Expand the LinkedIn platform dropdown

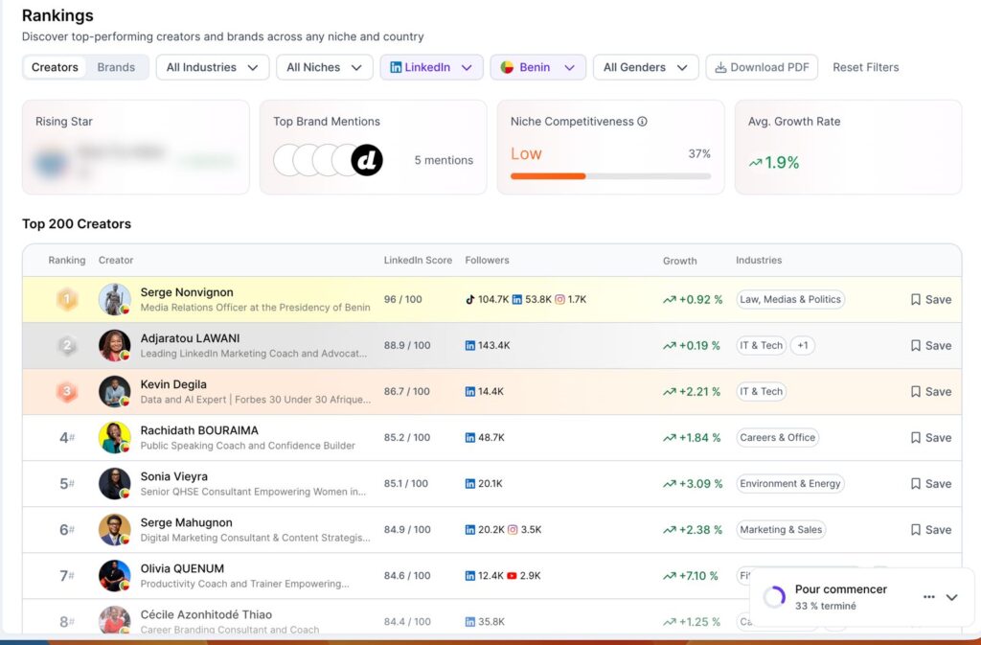[431, 67]
